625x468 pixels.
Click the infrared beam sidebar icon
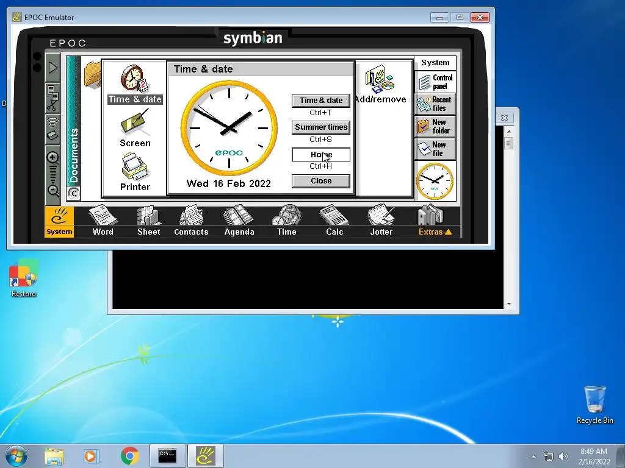pyautogui.click(x=52, y=129)
